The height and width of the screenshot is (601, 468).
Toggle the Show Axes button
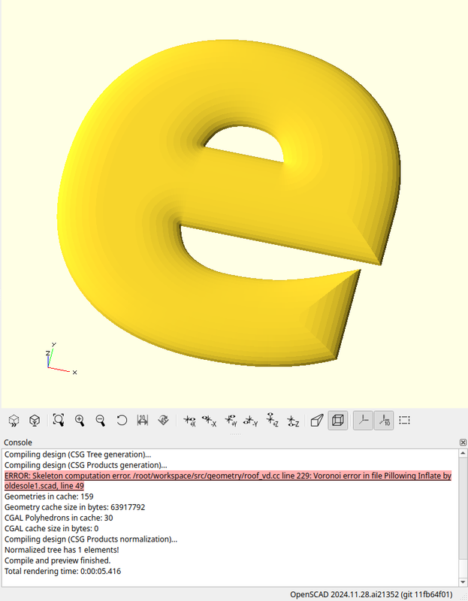(363, 421)
